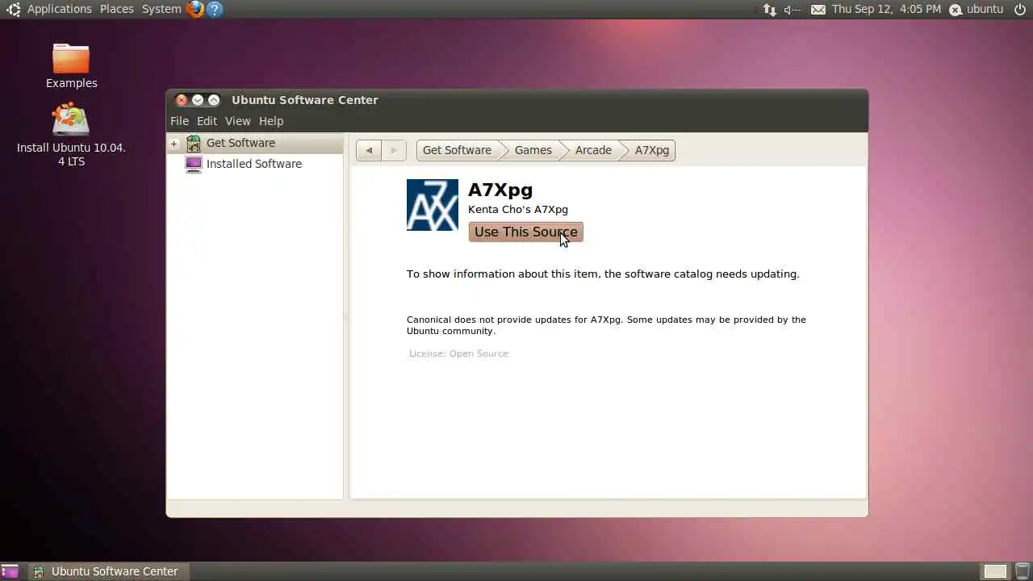Viewport: 1033px width, 581px height.
Task: Minimize the Ubuntu Software Center window
Action: pyautogui.click(x=198, y=100)
